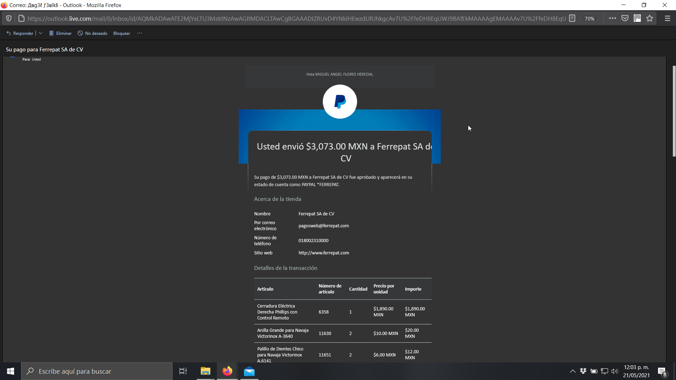Open http://www.ferrepat.com website link
The height and width of the screenshot is (380, 676).
[x=324, y=253]
